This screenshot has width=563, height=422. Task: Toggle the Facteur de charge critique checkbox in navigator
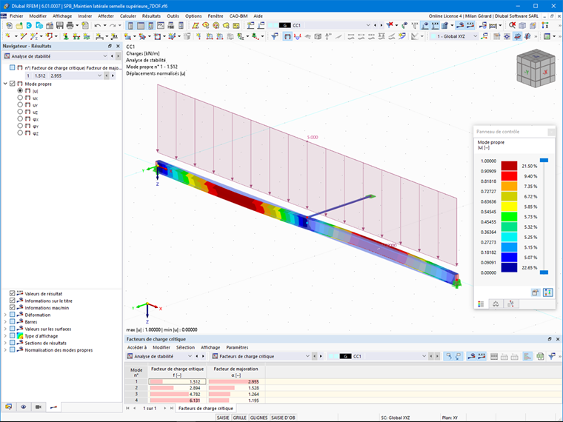click(13, 67)
